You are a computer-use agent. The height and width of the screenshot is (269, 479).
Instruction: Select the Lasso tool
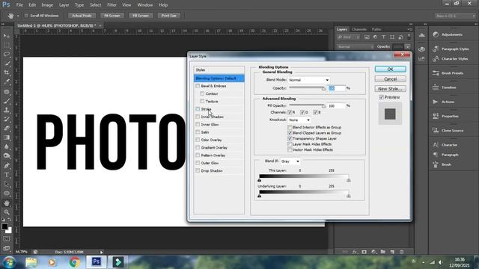(x=7, y=55)
